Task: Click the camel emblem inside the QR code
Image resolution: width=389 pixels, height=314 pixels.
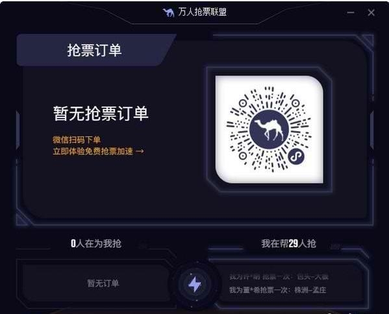Action: point(269,130)
